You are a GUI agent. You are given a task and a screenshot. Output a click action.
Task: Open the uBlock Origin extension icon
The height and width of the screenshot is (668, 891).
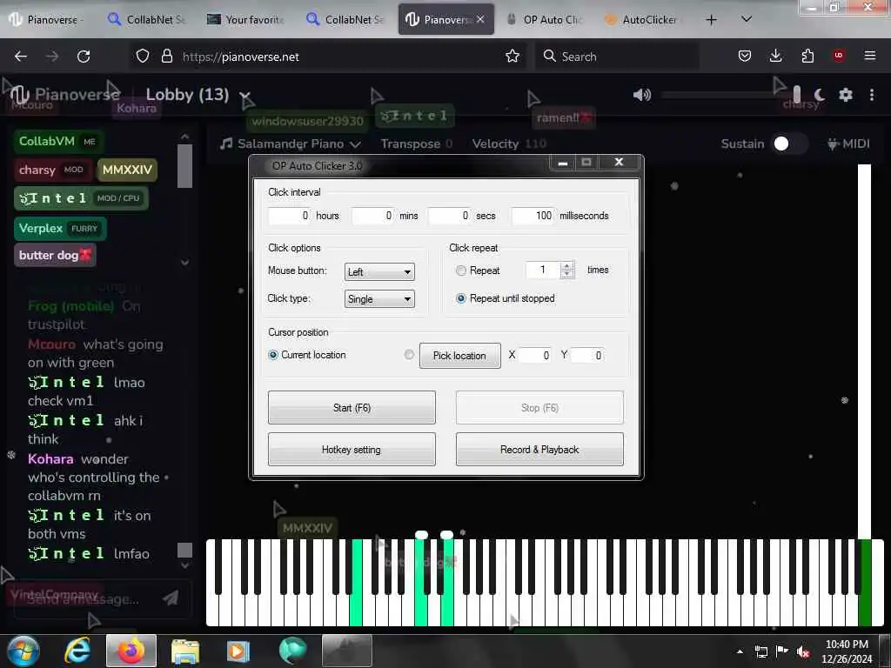(838, 56)
